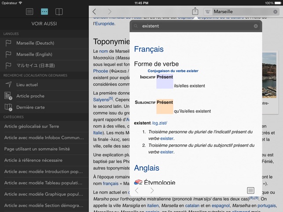
Task: Clear the existent dictionary search
Action: tap(256, 26)
